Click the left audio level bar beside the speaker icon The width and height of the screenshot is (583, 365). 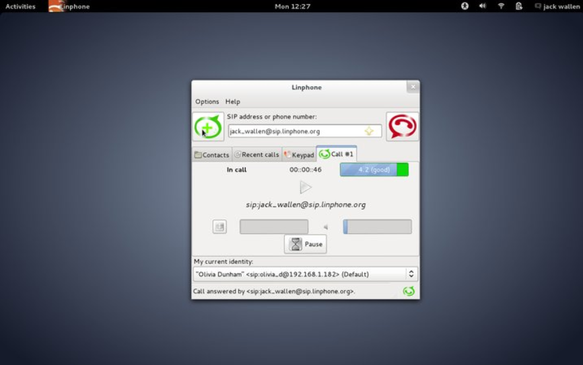[273, 227]
